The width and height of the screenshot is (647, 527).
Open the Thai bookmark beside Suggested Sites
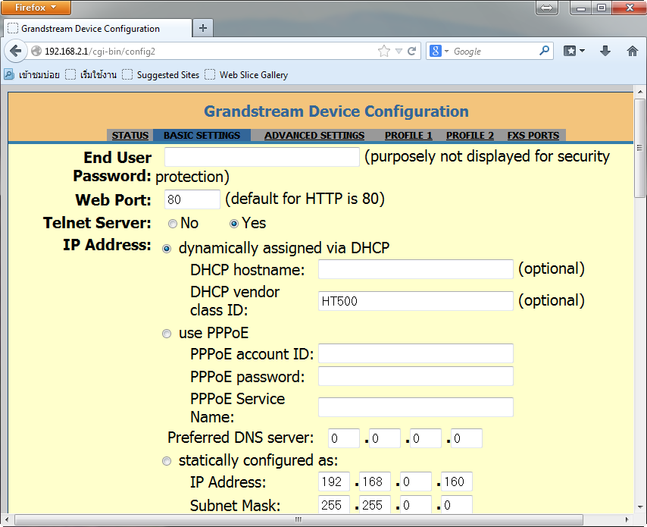coord(91,75)
